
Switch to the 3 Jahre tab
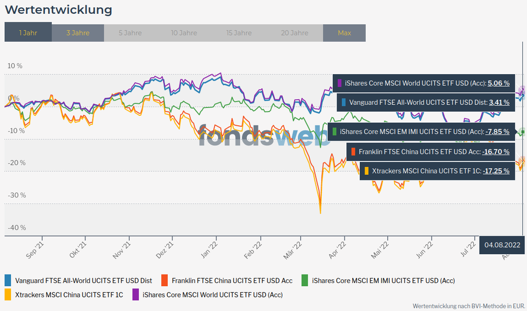click(x=78, y=33)
